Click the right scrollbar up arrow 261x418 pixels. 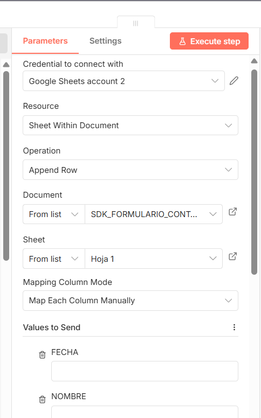click(x=254, y=61)
